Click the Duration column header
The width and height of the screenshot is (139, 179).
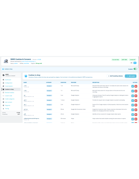[x=63, y=82]
